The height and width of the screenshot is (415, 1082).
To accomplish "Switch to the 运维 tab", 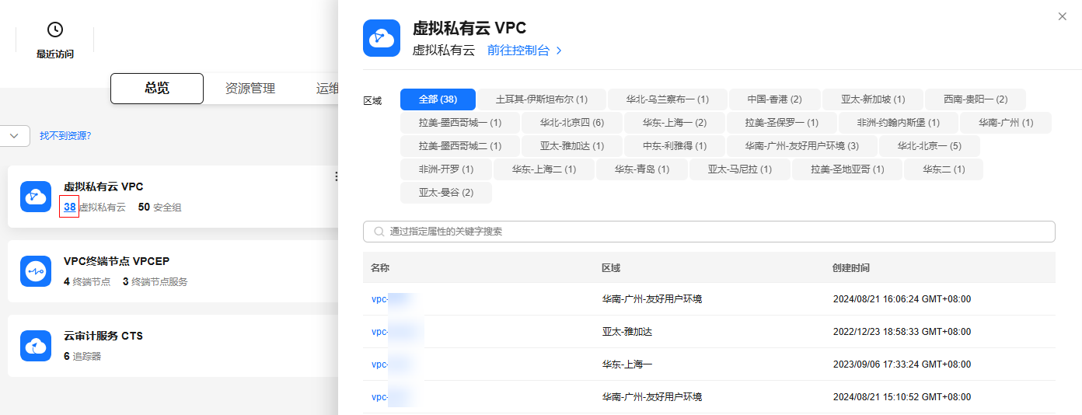I will (328, 89).
